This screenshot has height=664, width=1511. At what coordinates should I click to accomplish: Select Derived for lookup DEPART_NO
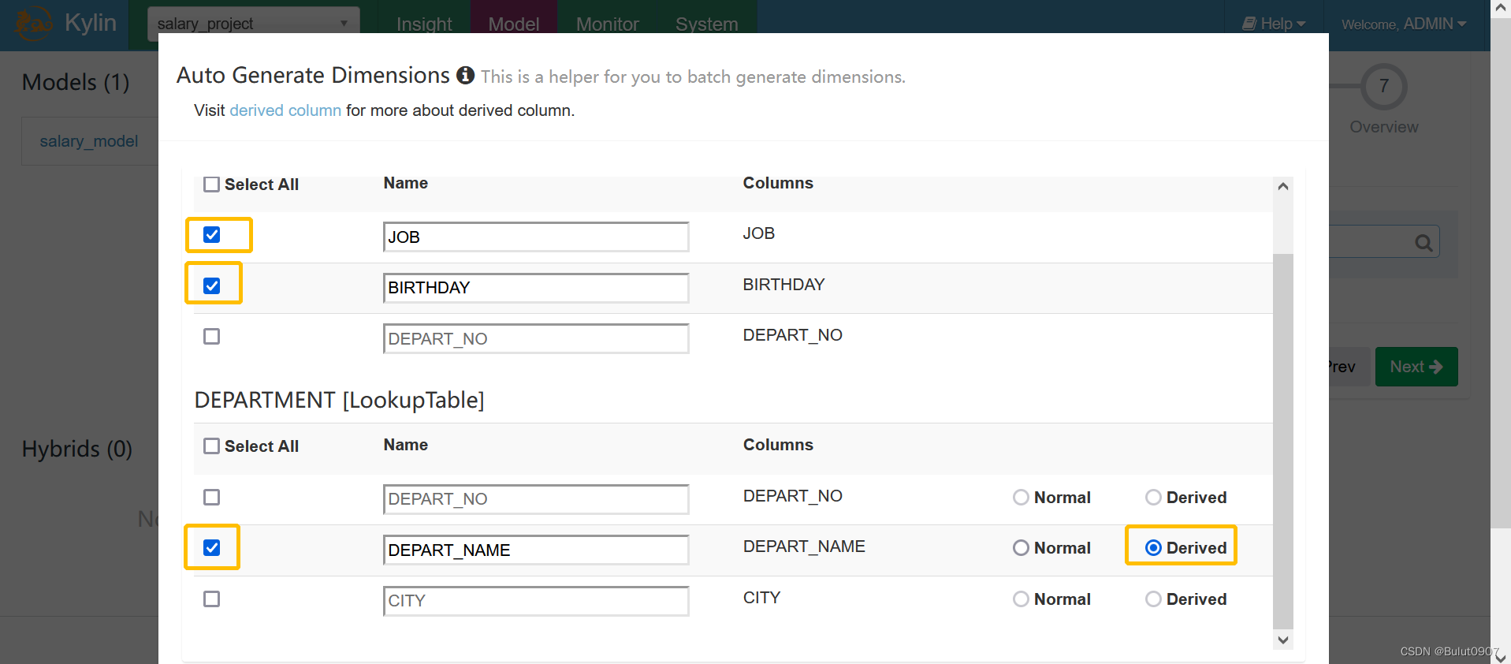click(1153, 498)
